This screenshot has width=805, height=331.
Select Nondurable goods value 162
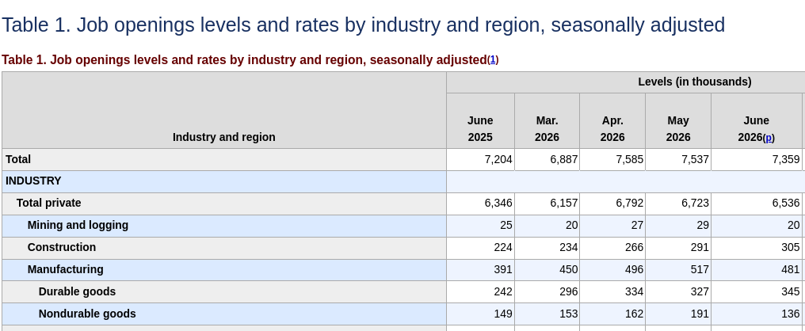tap(635, 314)
